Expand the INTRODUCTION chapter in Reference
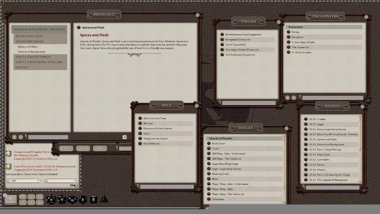Viewport: 380px width, 214px height. (x=40, y=36)
